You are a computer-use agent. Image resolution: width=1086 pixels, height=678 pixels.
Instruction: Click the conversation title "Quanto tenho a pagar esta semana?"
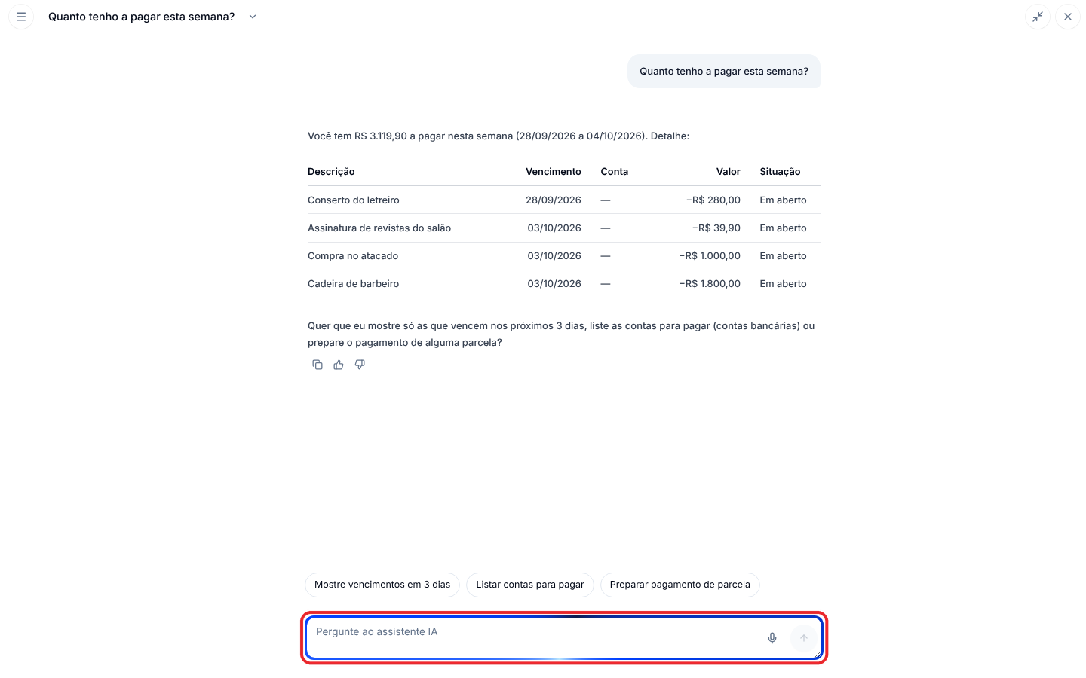pos(142,17)
